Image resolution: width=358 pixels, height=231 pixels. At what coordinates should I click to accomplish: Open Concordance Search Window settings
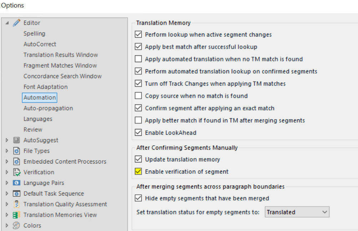pyautogui.click(x=62, y=76)
